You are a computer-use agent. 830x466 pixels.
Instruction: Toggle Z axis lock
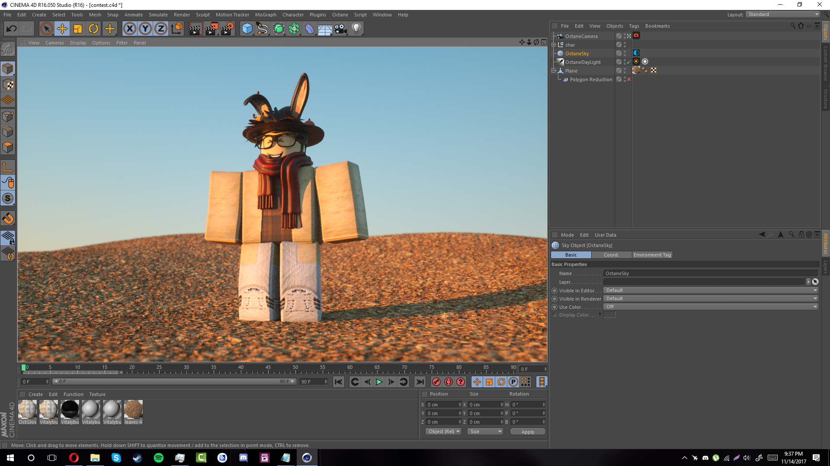(161, 29)
